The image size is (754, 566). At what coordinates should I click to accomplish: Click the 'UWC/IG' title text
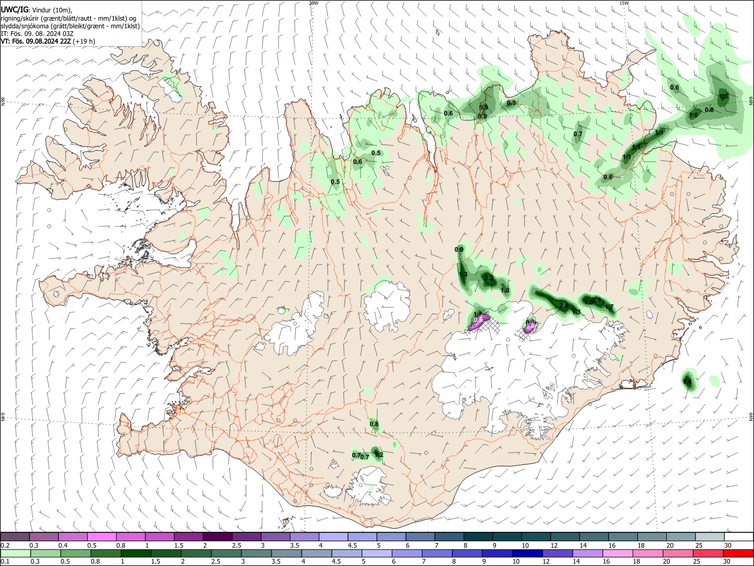click(x=14, y=9)
